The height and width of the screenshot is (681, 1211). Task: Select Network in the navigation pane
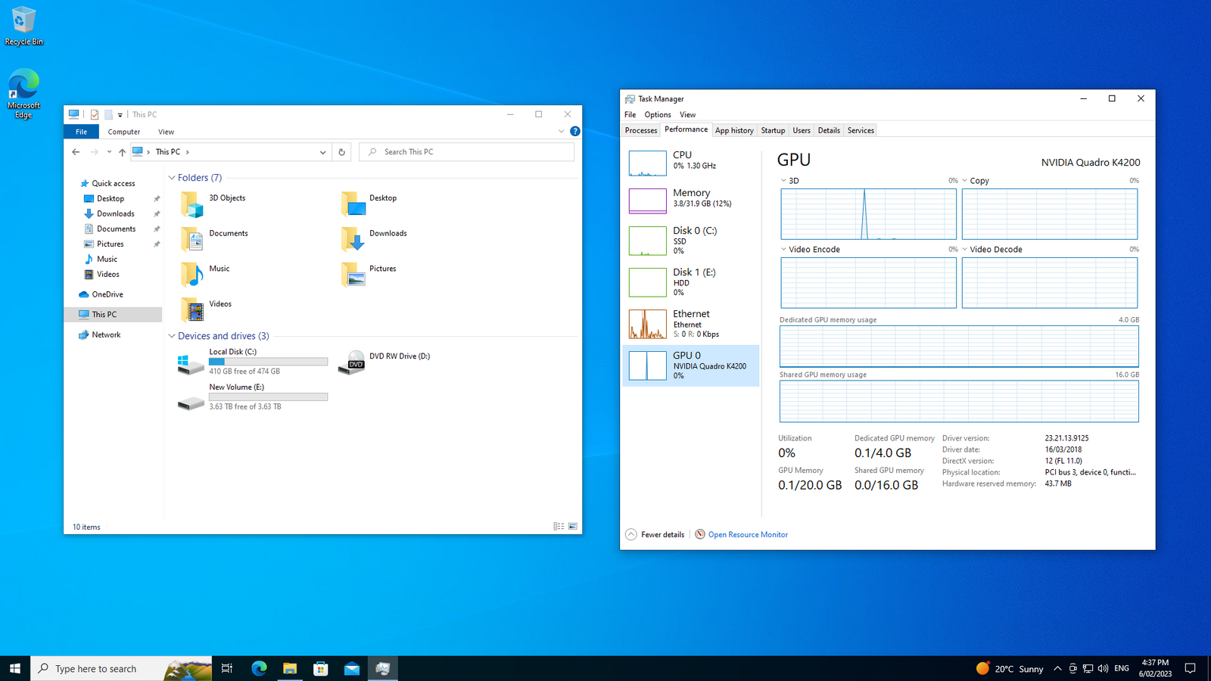coord(106,334)
